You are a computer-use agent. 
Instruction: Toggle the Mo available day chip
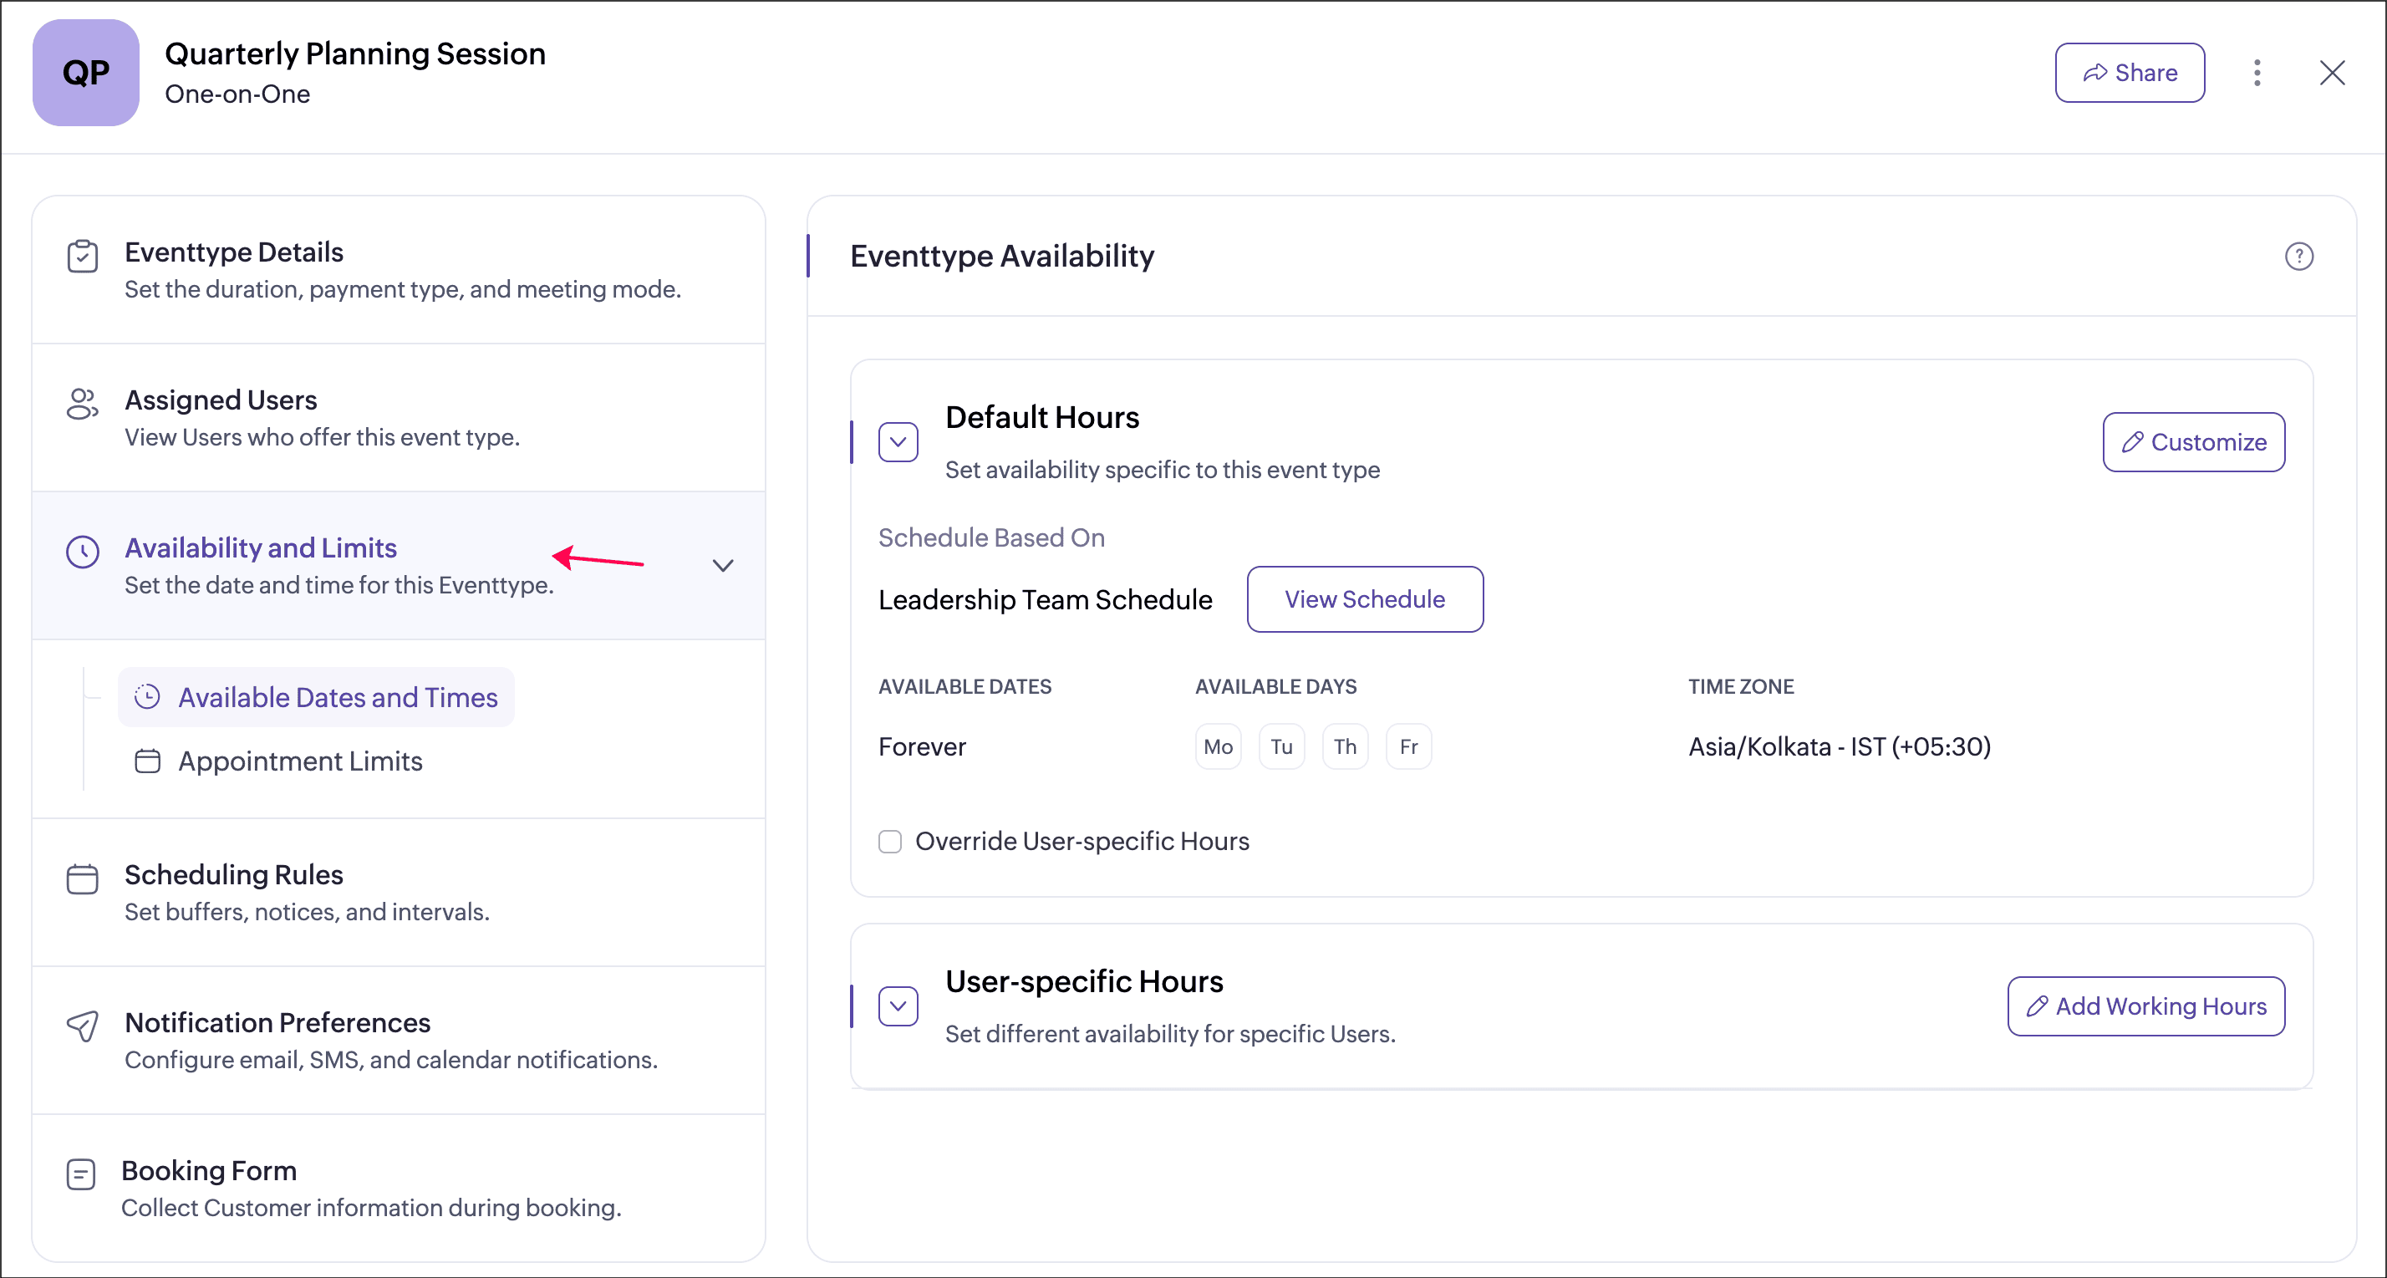(1218, 747)
